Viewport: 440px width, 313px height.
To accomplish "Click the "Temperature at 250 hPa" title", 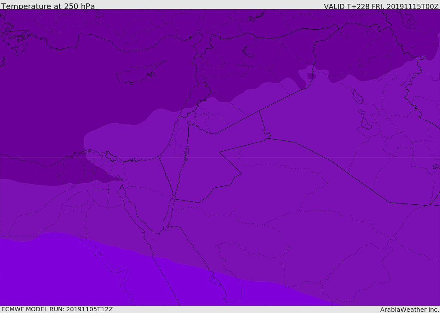I will coord(48,6).
